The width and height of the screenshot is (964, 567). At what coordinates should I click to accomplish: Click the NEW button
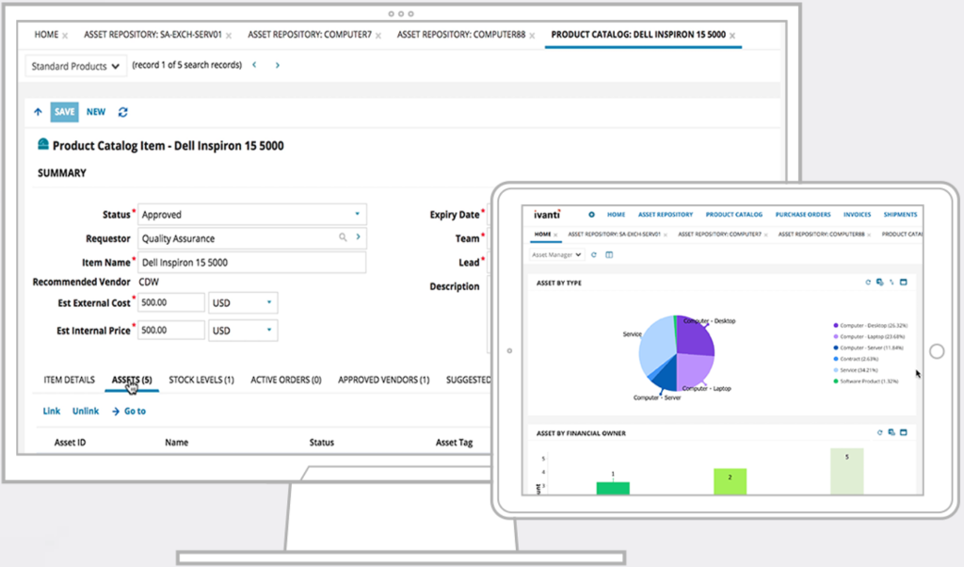[x=96, y=112]
